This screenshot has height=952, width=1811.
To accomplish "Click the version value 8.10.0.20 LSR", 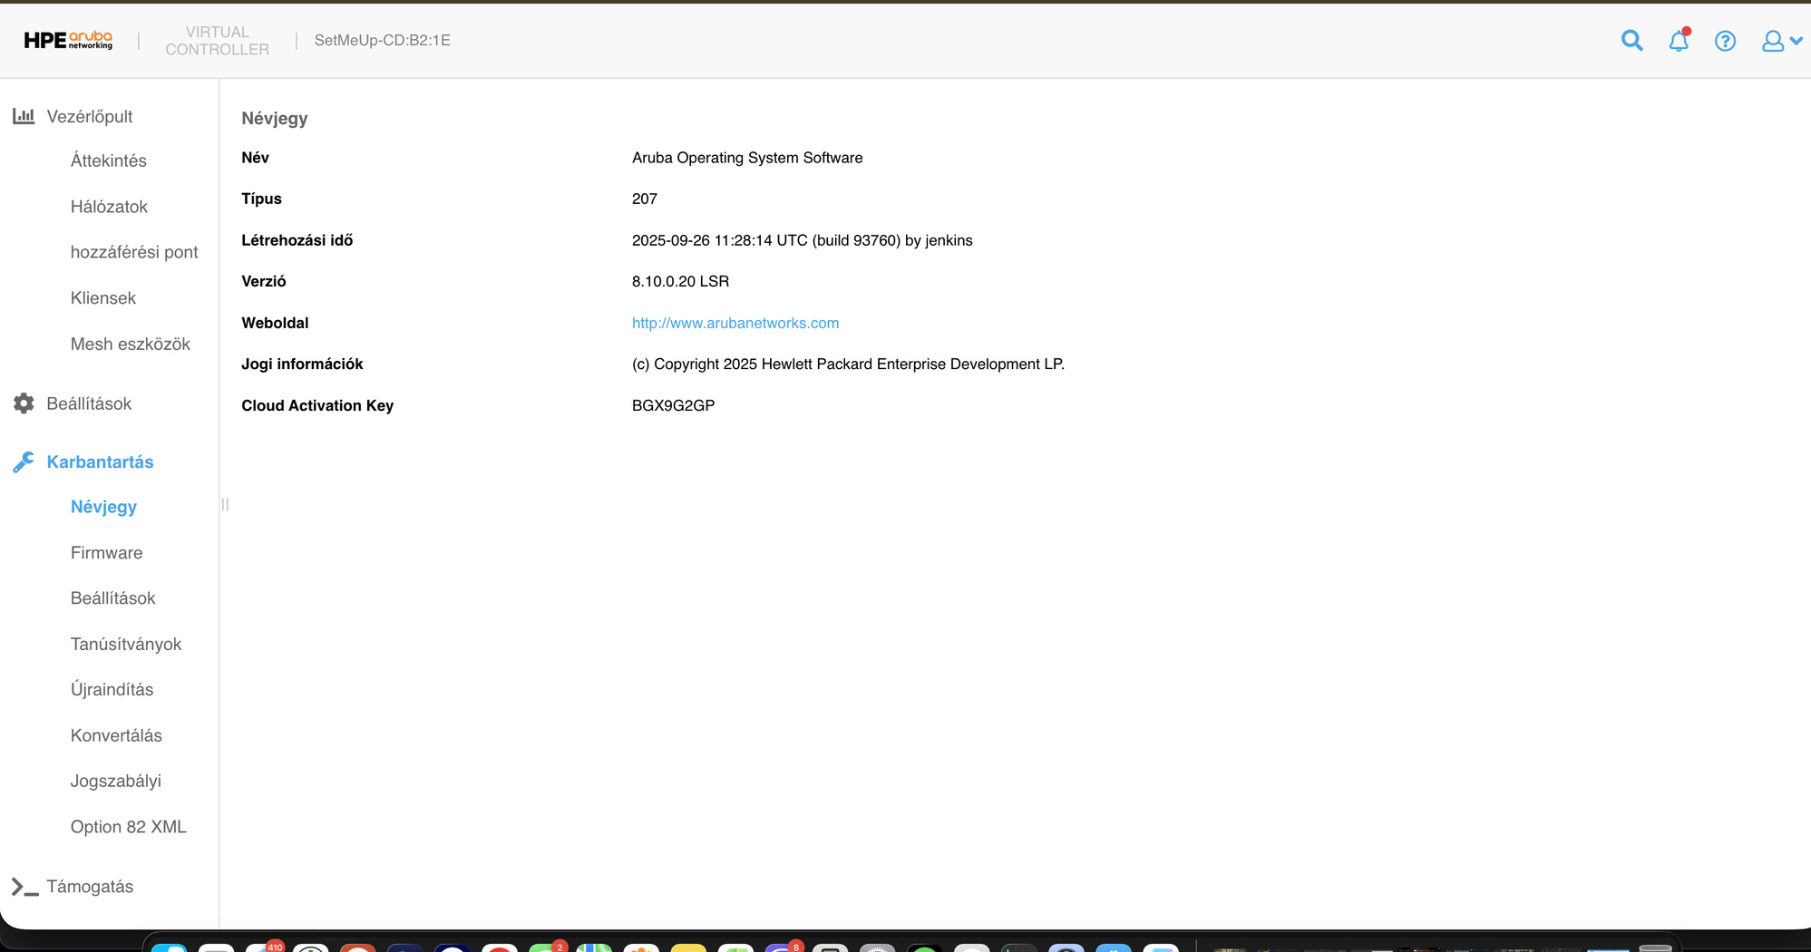I will (x=681, y=281).
